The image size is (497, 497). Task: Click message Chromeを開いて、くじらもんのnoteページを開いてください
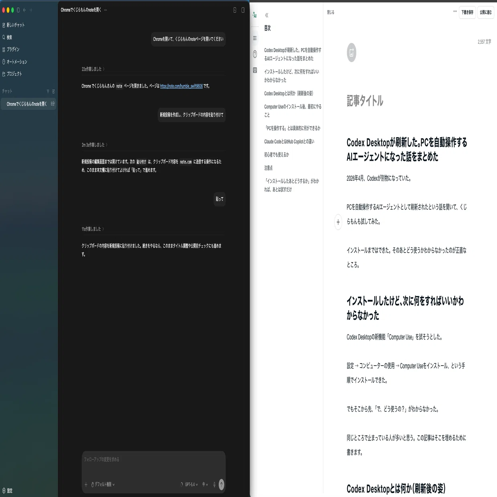(x=188, y=39)
